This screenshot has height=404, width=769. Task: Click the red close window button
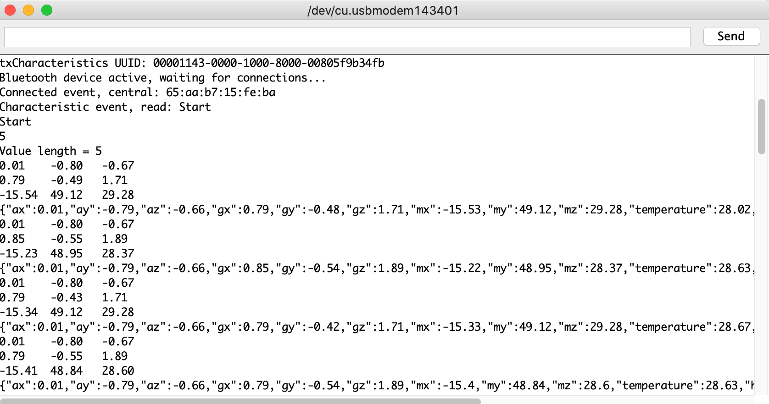click(10, 10)
